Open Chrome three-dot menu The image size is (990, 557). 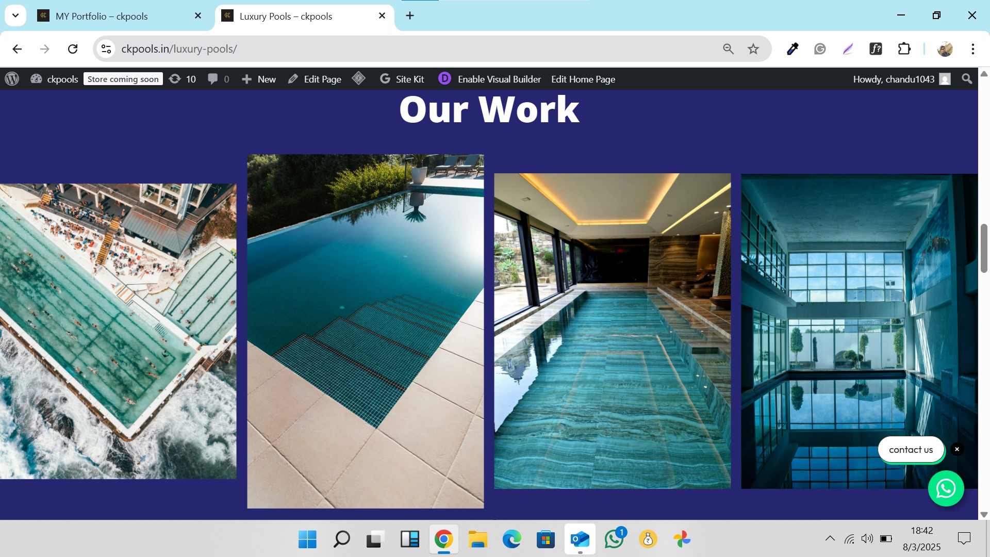pos(972,49)
